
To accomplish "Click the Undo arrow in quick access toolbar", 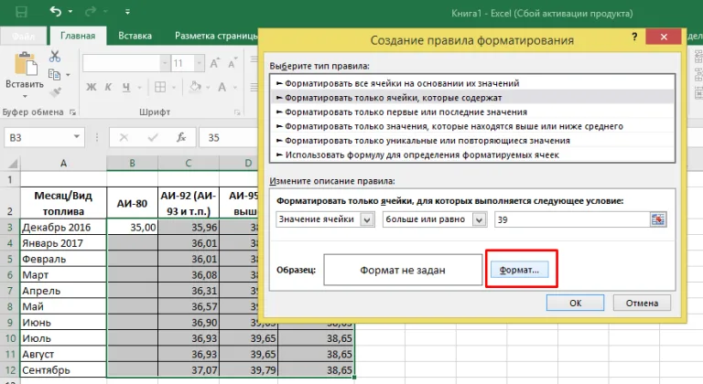I will [56, 11].
